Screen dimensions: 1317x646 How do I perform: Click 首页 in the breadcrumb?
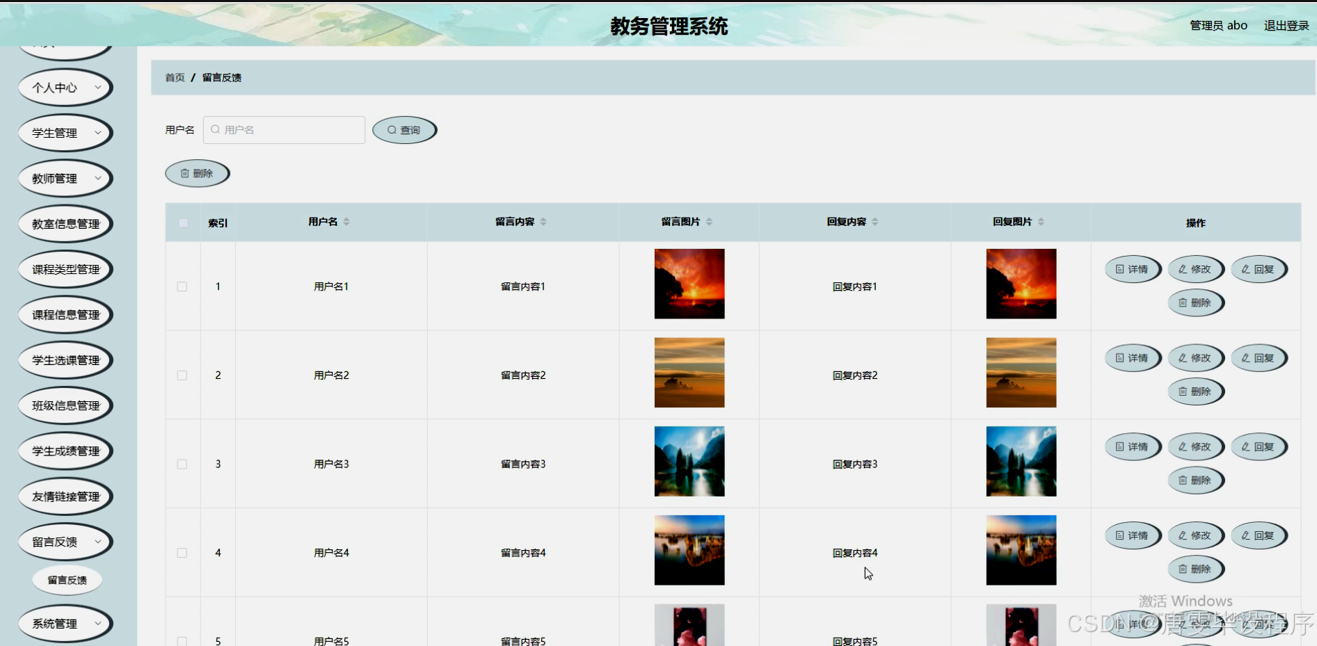[175, 78]
